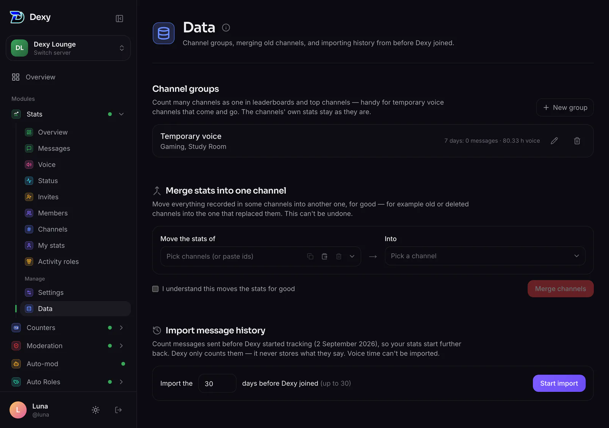
Task: Create a New group
Action: pyautogui.click(x=565, y=108)
